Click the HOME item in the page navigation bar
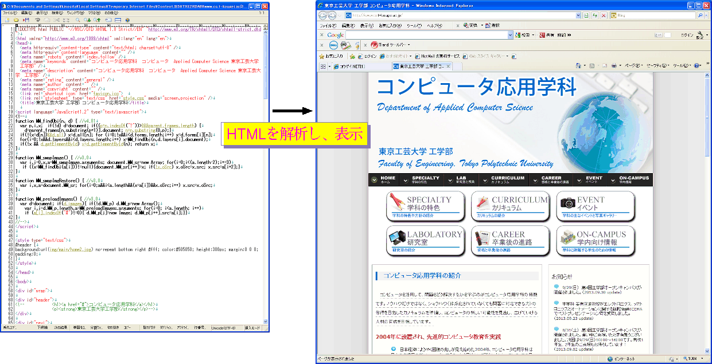 [x=384, y=179]
